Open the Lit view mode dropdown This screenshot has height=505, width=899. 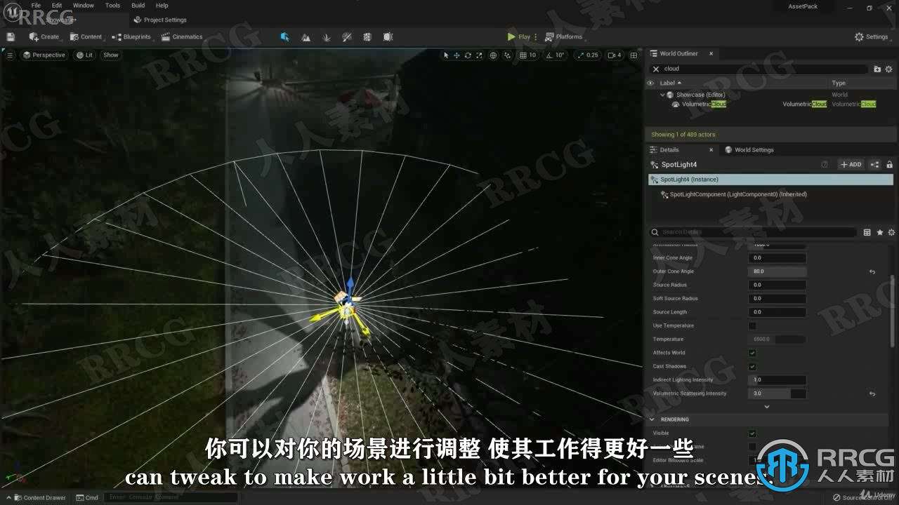click(84, 55)
